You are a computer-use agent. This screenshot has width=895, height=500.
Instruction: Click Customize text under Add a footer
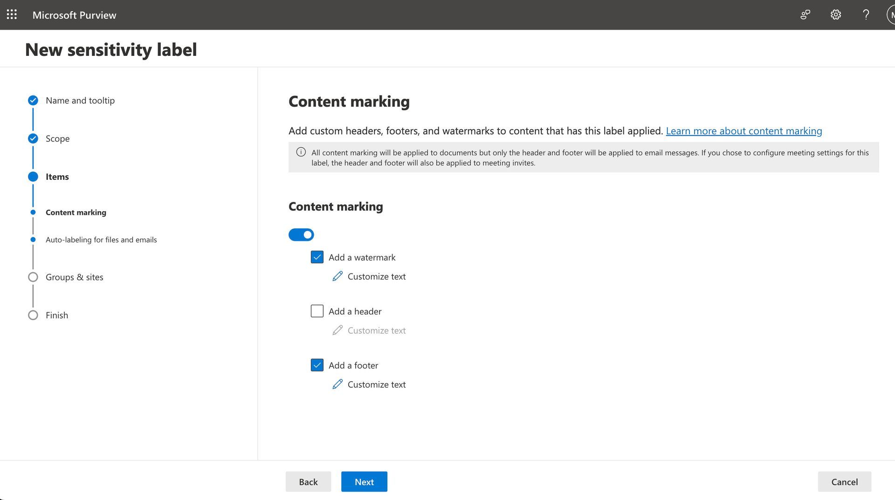tap(377, 384)
